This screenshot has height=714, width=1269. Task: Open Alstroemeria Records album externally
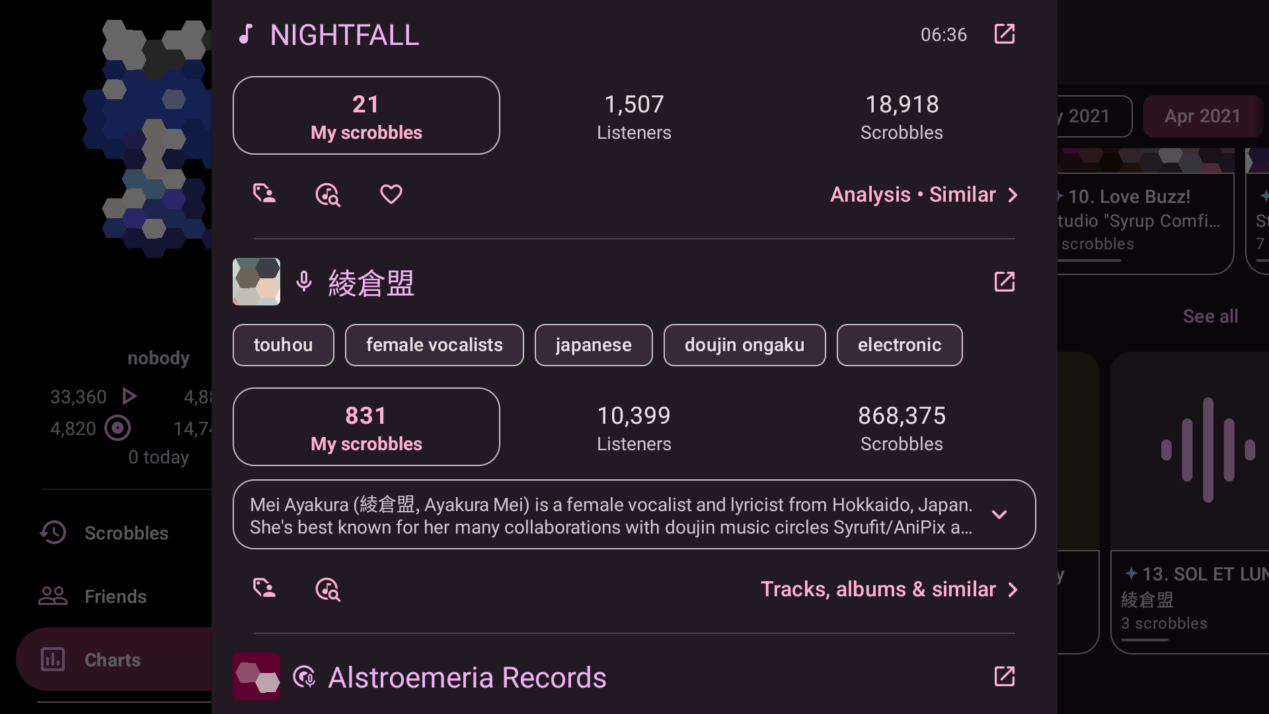click(1004, 676)
